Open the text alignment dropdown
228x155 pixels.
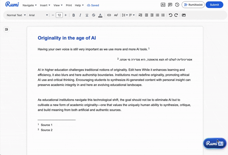tap(132, 15)
